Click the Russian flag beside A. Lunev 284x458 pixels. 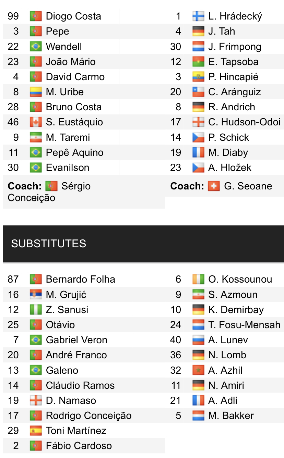click(198, 340)
